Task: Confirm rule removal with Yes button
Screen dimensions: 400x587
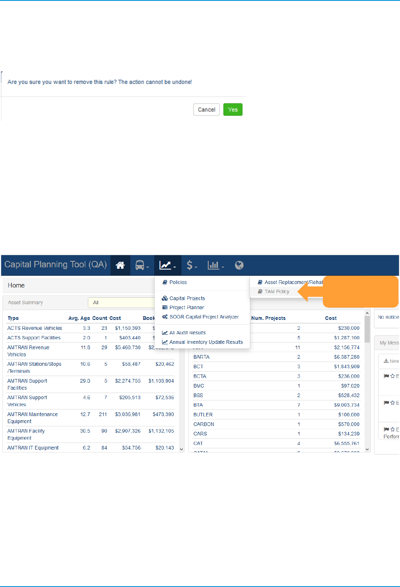Action: pos(233,110)
